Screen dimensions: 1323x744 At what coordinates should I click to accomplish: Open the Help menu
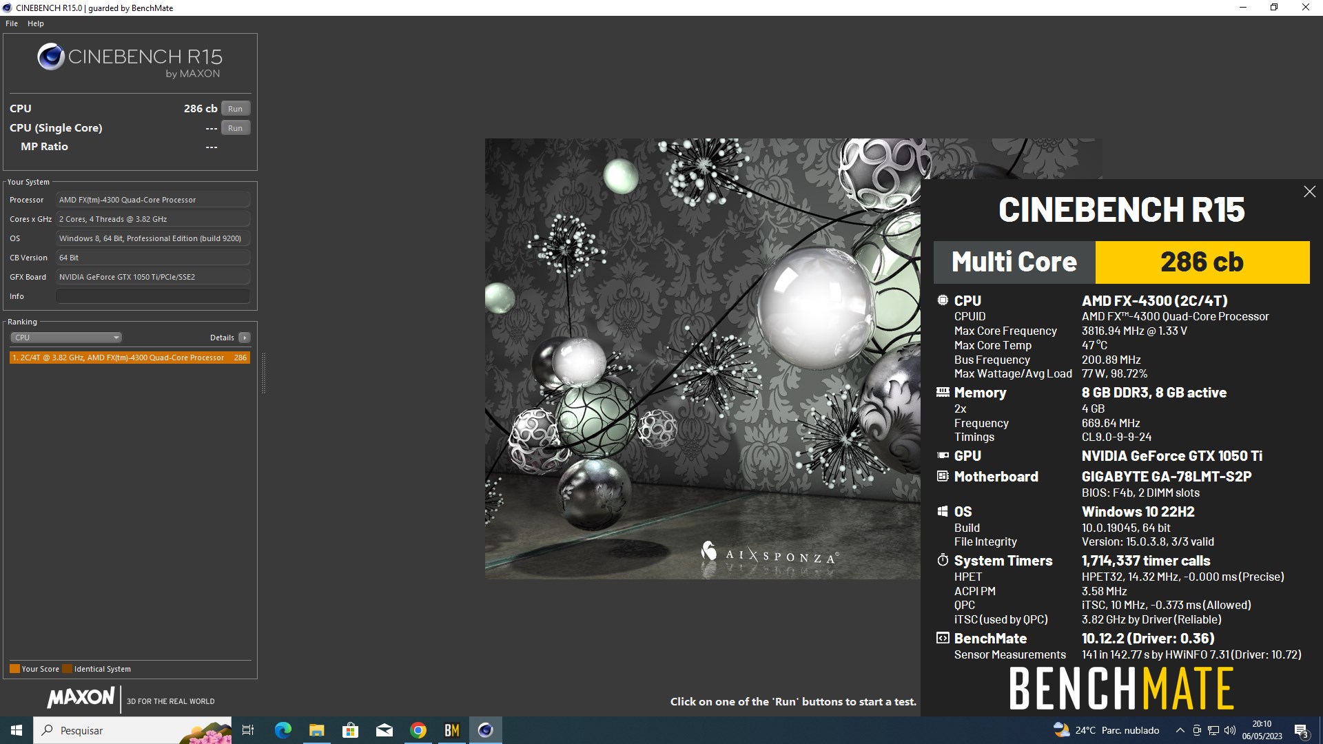pyautogui.click(x=36, y=23)
